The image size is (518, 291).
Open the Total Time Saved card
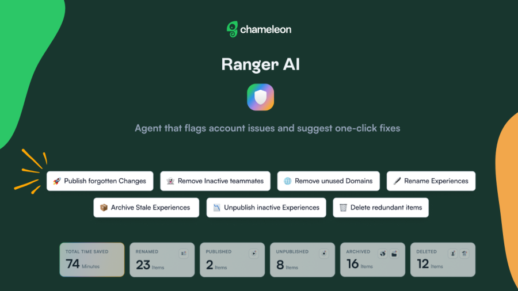click(x=92, y=259)
